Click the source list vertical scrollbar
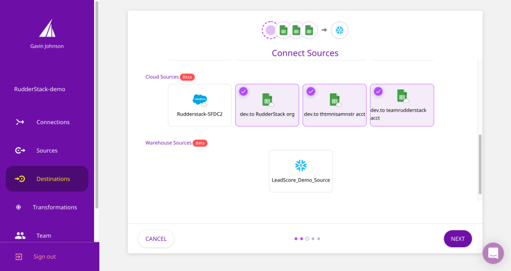The image size is (511, 271). point(480,164)
